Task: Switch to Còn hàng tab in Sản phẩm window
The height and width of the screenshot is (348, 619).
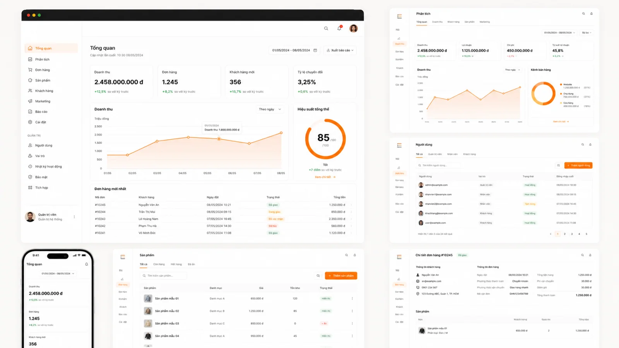Action: [159, 264]
